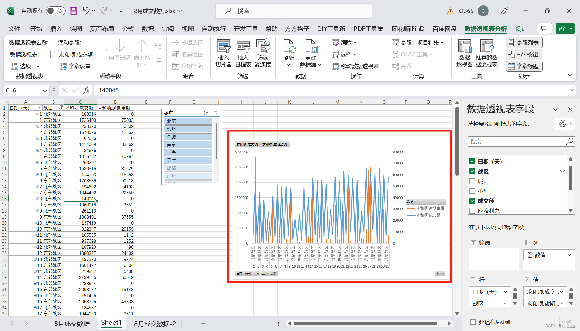The image size is (580, 331).
Task: Click the PivotTable name input field
Action: point(30,54)
